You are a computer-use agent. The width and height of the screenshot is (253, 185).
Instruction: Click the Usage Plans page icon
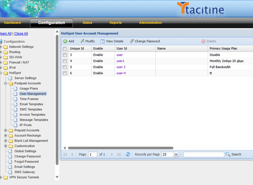(15, 89)
